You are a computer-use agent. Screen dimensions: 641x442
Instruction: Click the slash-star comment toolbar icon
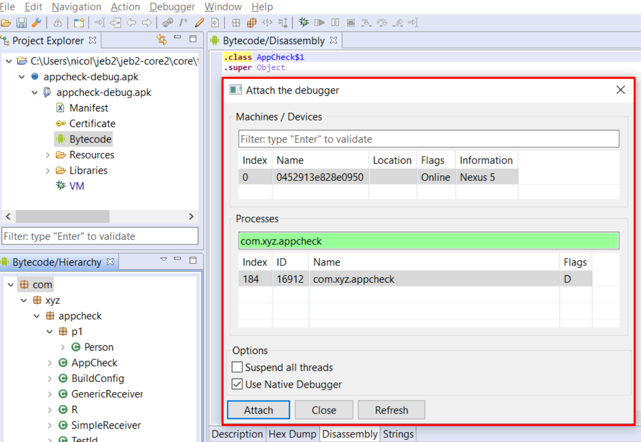[184, 23]
